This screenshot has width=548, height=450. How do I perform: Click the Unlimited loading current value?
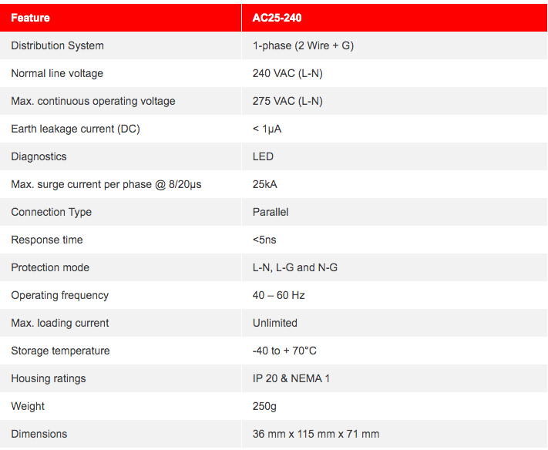[274, 323]
